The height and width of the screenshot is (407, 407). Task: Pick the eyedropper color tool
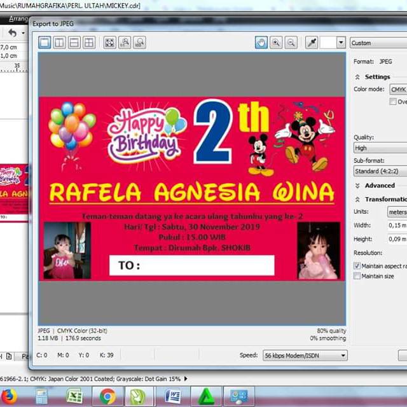[312, 43]
